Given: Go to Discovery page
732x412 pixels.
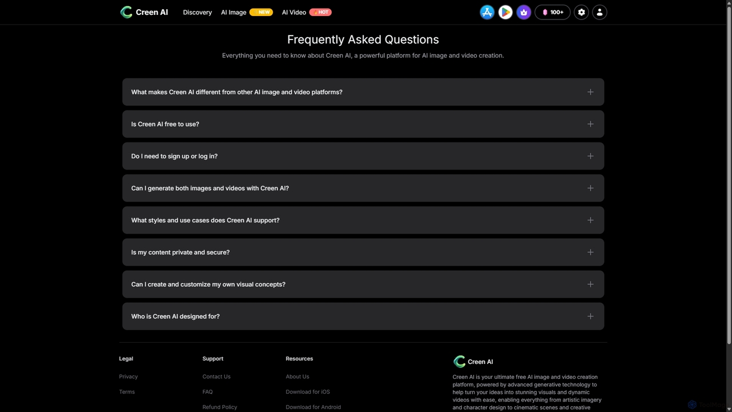Looking at the screenshot, I should (x=197, y=12).
